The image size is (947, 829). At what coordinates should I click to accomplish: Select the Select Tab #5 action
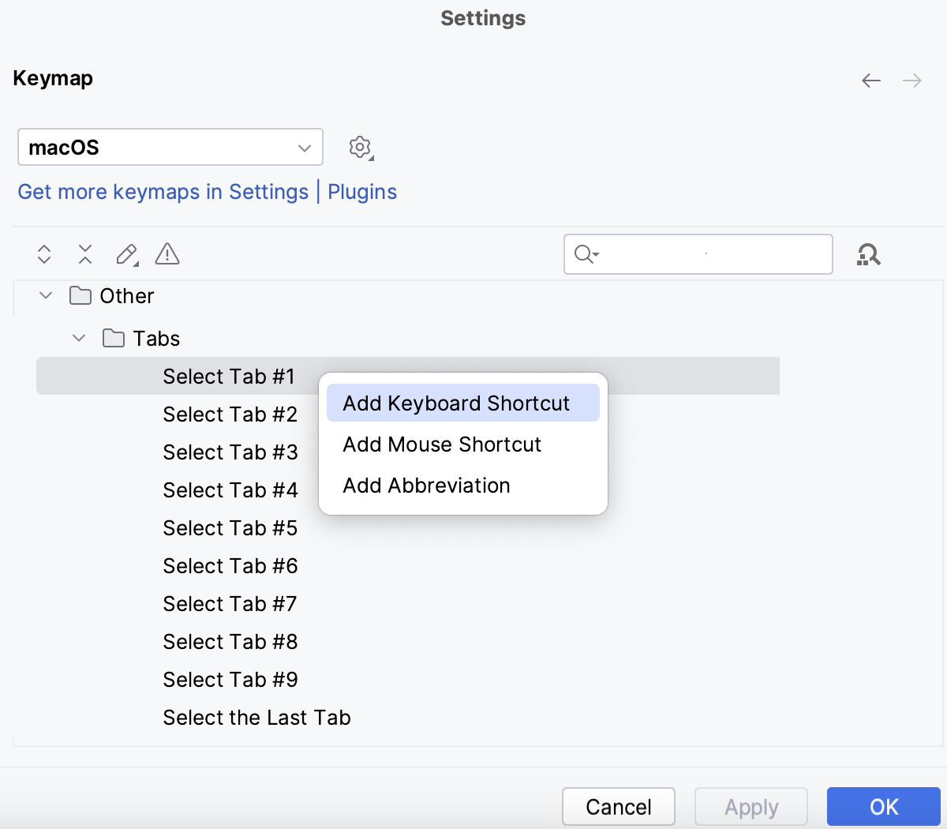pos(230,527)
